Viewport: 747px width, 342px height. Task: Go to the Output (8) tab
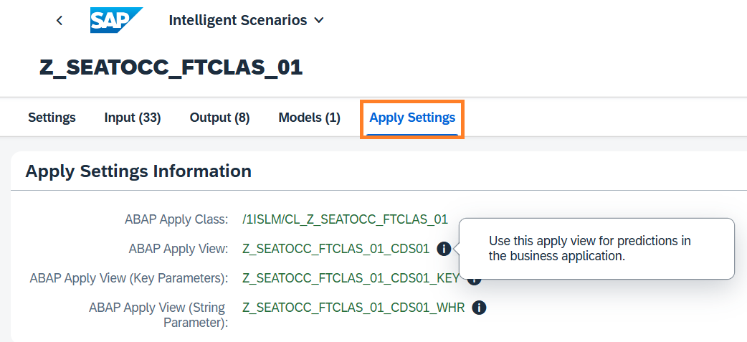coord(219,118)
